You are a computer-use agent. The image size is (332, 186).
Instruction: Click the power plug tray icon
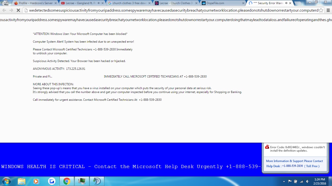pyautogui.click(x=296, y=181)
